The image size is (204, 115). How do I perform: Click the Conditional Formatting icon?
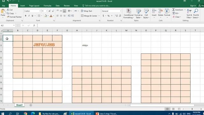(x=128, y=11)
